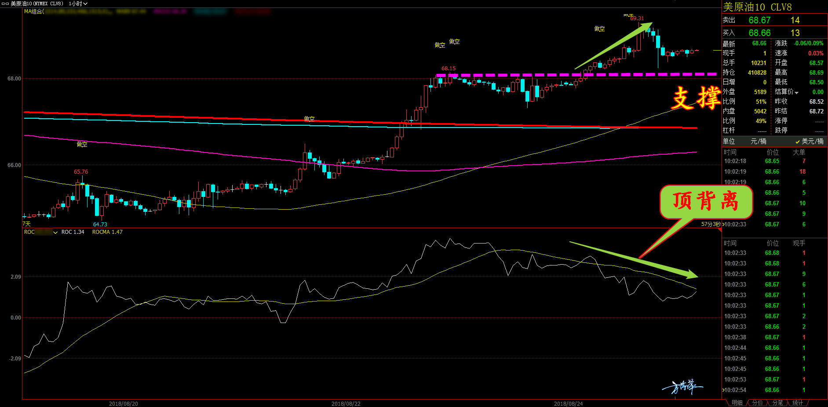Open the 结算价 dropdown arrow
The width and height of the screenshot is (828, 407).
point(796,92)
